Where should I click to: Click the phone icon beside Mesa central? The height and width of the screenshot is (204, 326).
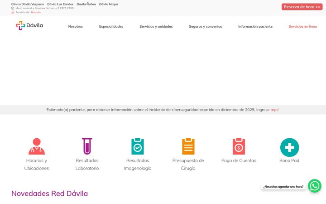pos(13,8)
